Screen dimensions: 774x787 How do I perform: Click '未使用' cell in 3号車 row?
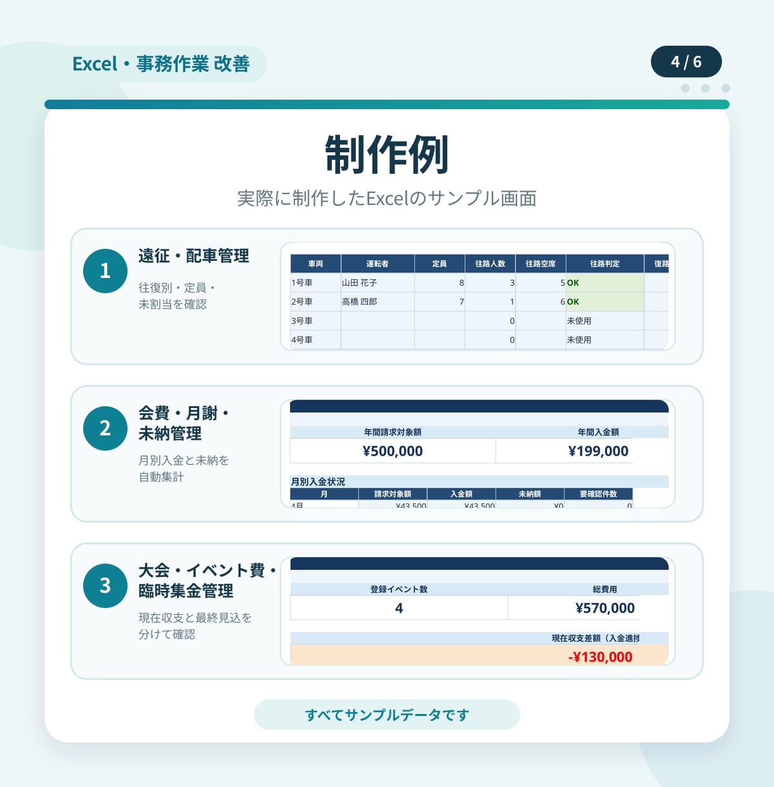click(605, 321)
